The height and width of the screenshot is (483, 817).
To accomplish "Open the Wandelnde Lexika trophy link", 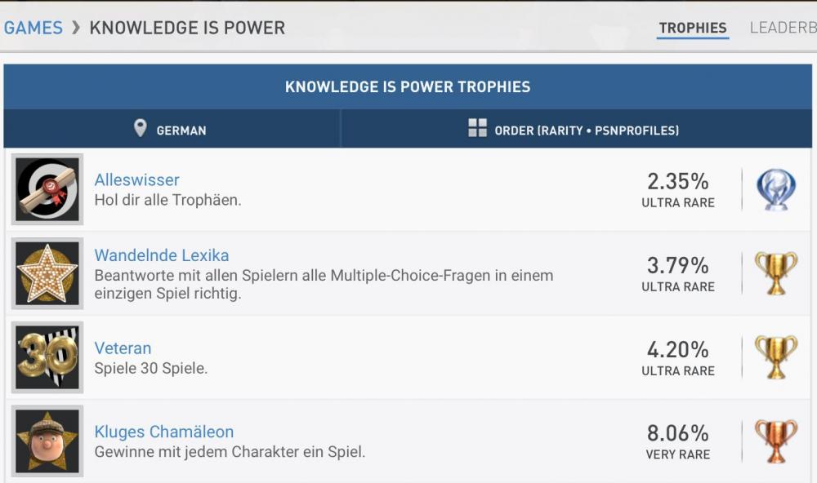I will click(162, 255).
